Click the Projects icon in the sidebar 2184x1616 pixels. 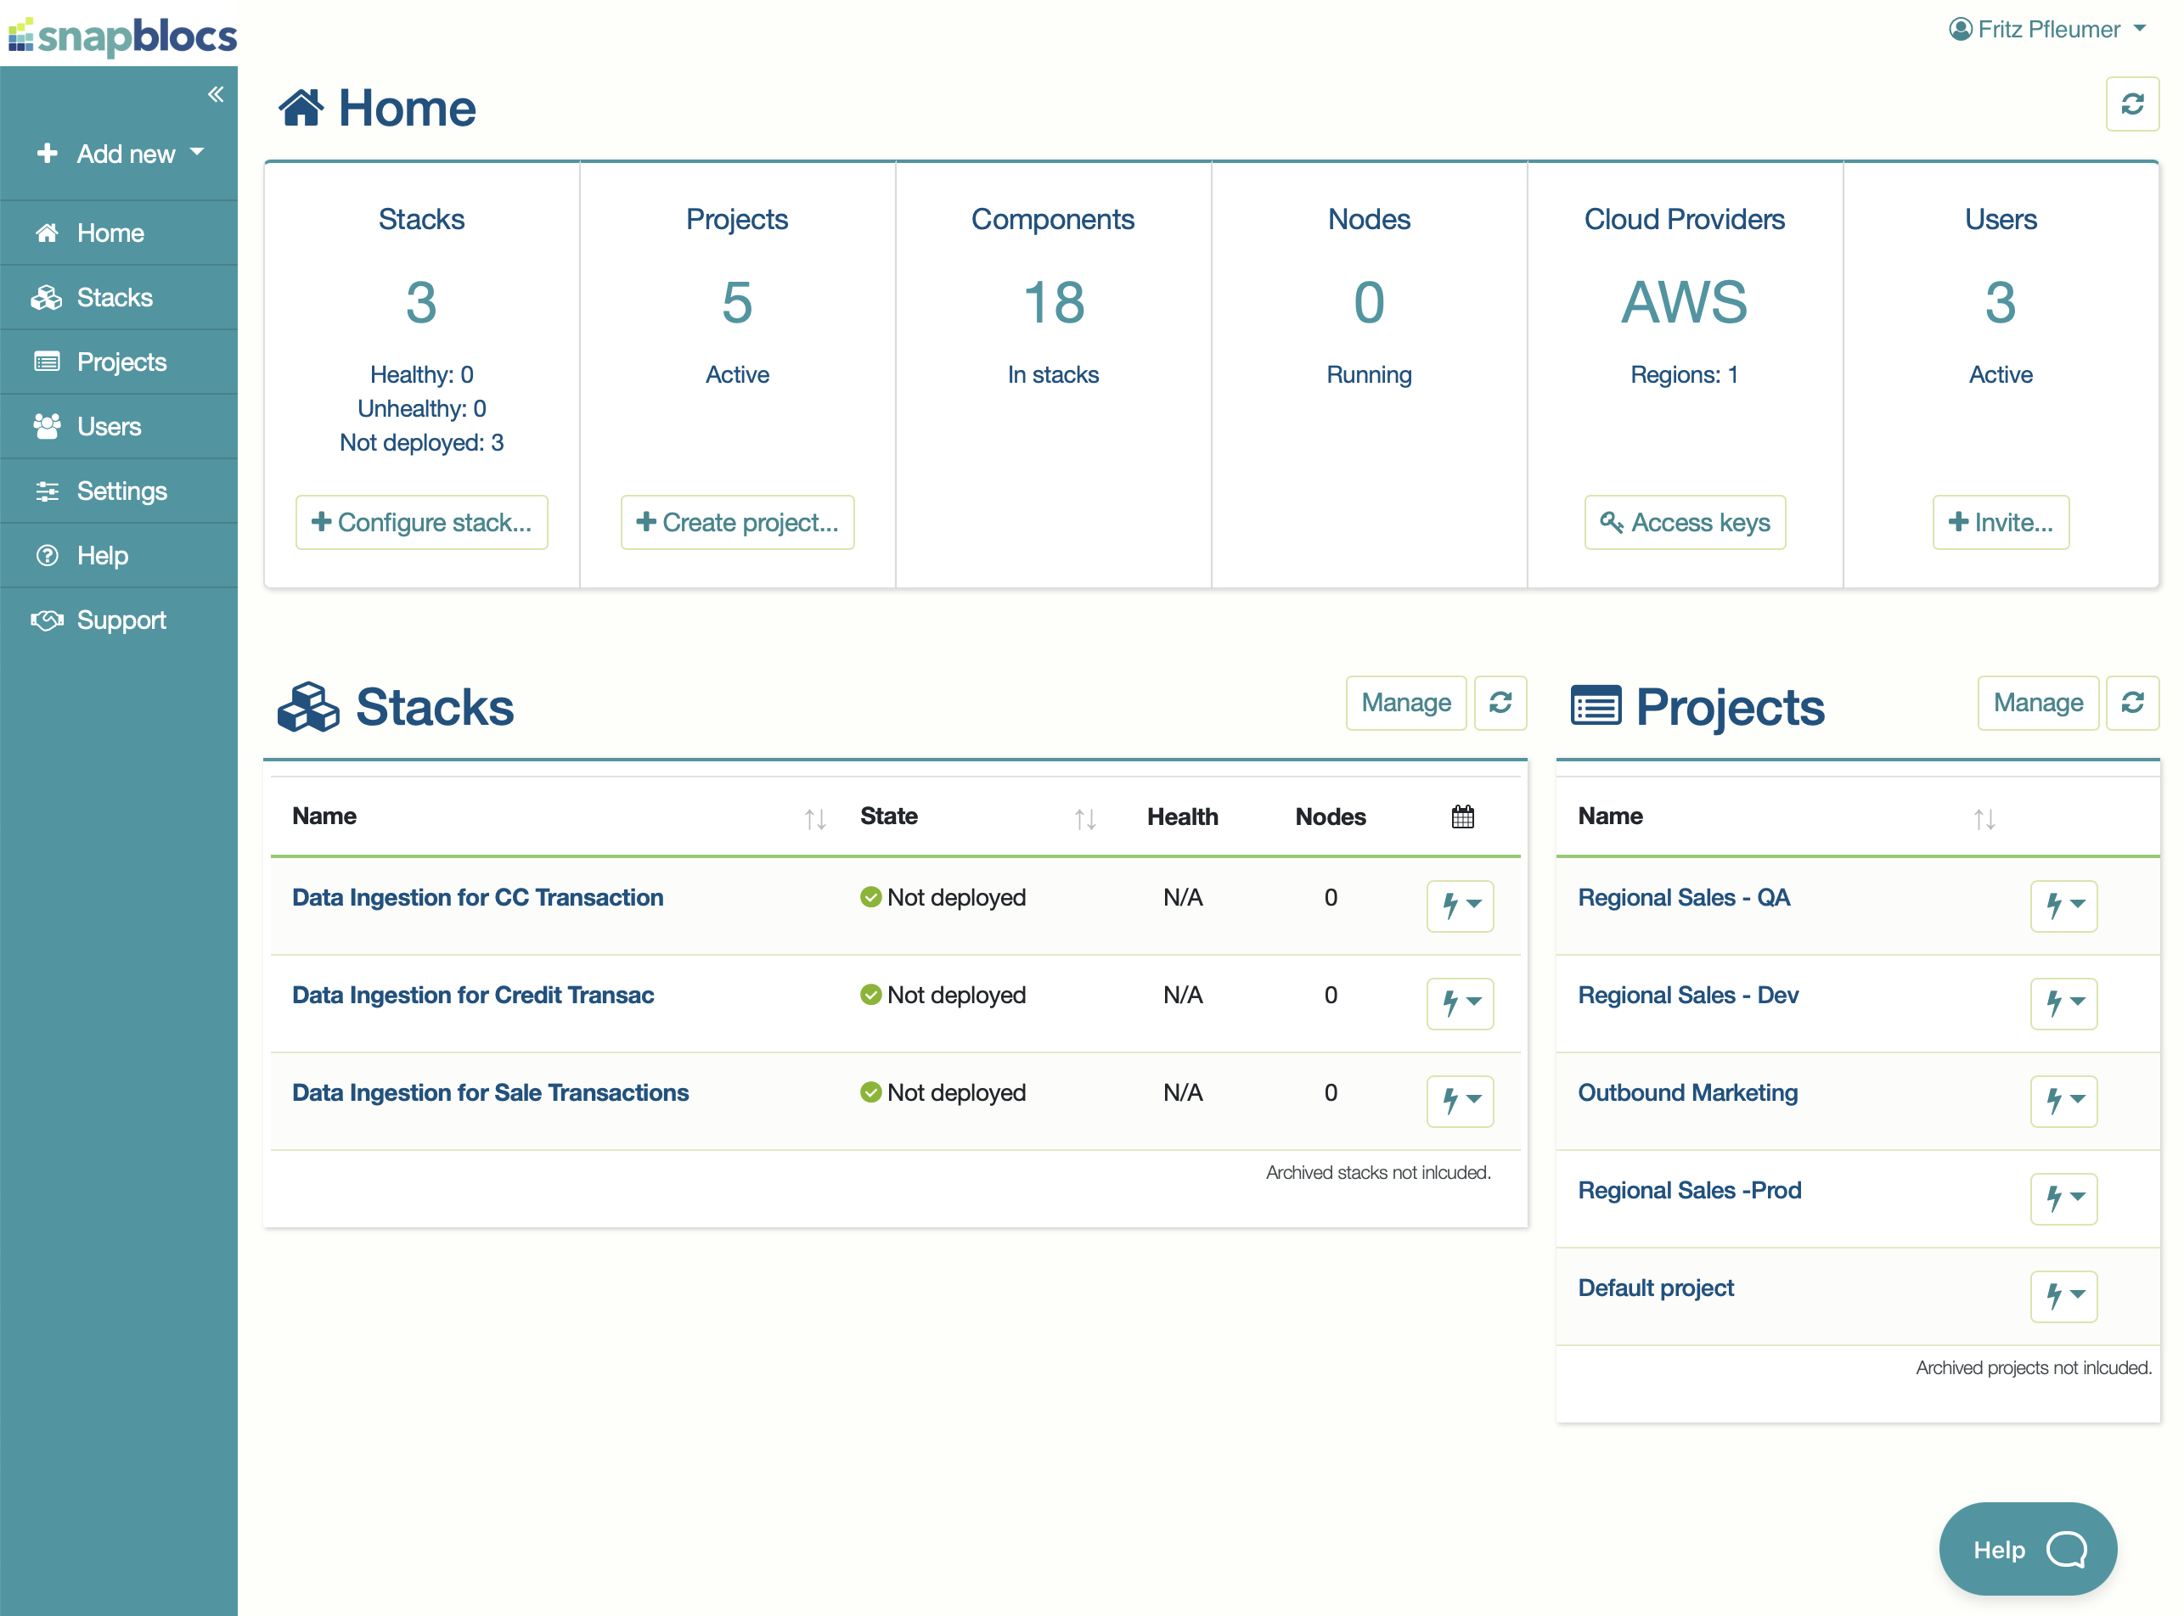tap(46, 362)
